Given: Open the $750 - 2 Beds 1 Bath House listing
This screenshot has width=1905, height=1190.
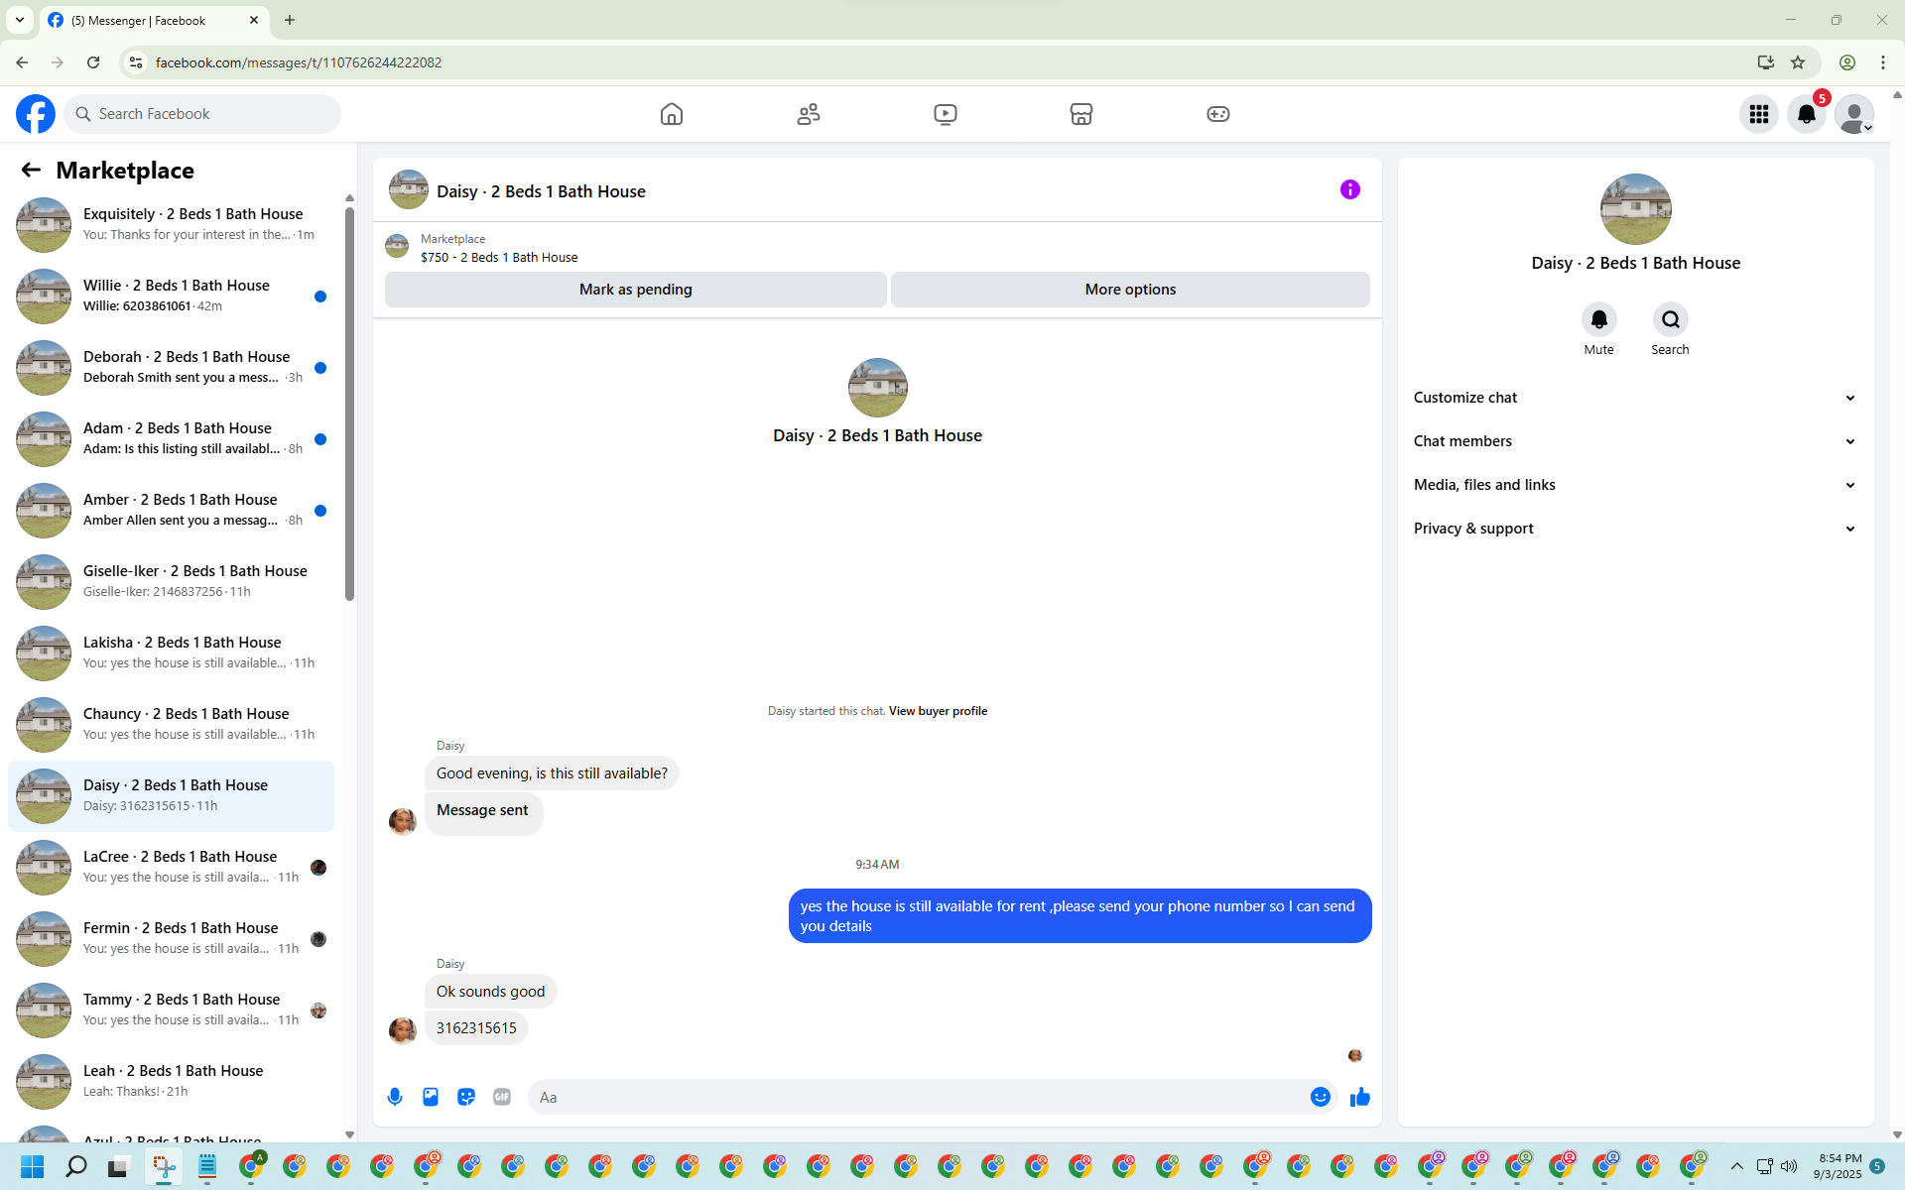Looking at the screenshot, I should click(499, 257).
